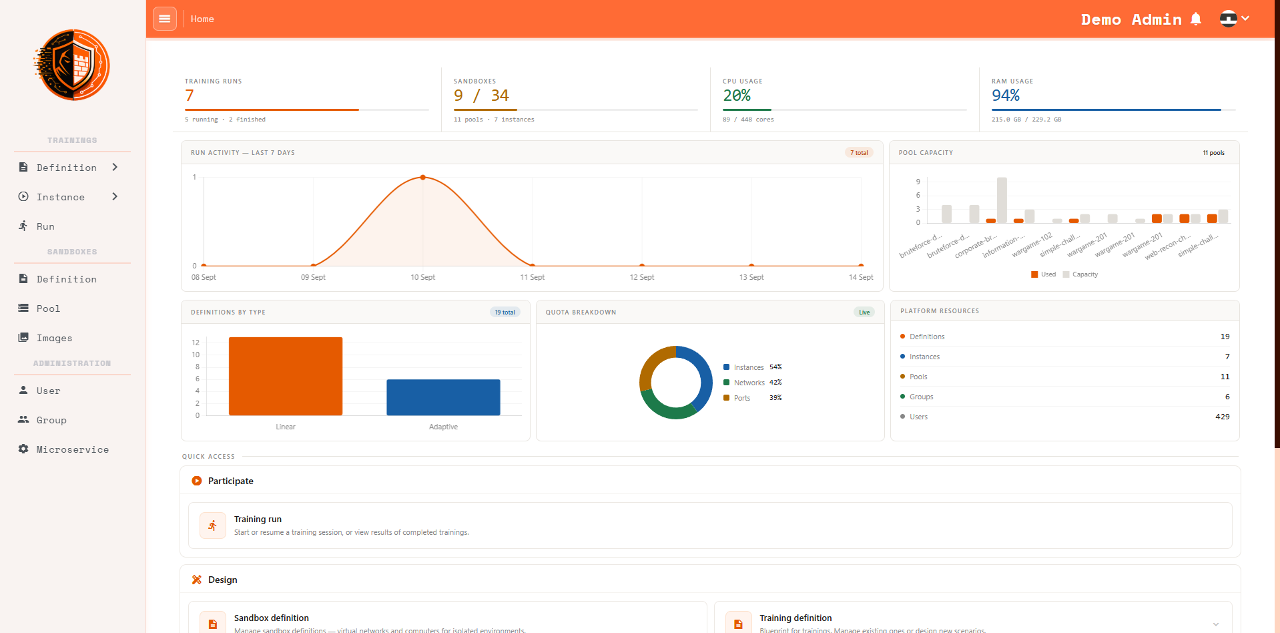Viewport: 1280px width, 633px height.
Task: Open the user avatar dropdown
Action: [1234, 19]
